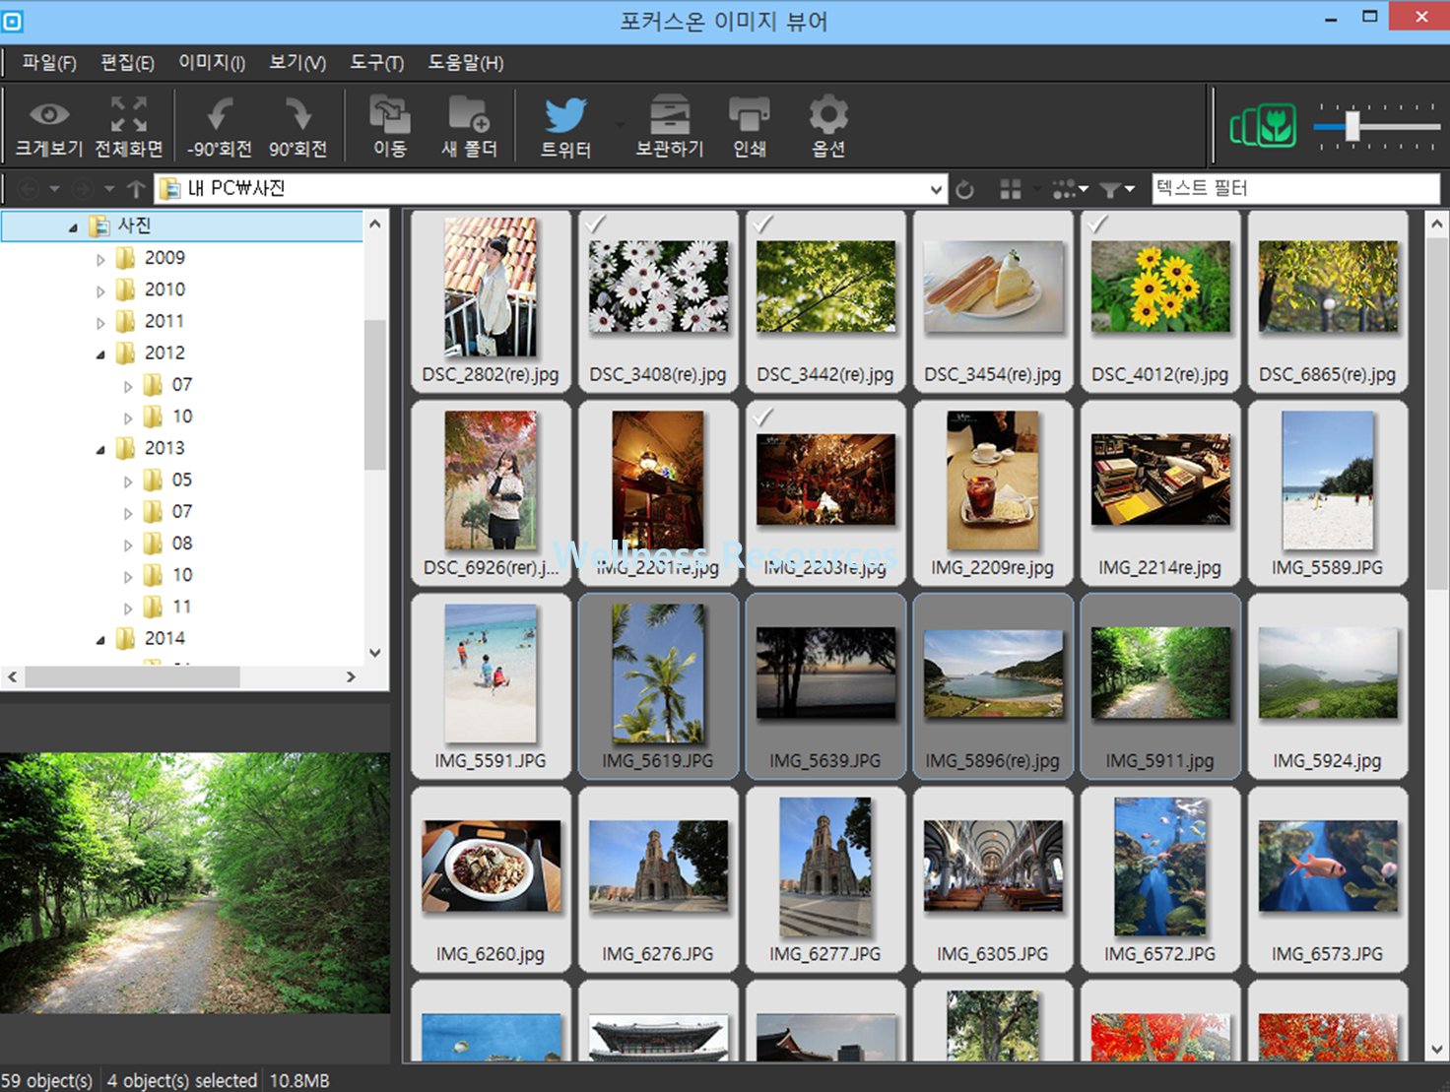Go forward with the right arrow
The height and width of the screenshot is (1092, 1450).
[x=83, y=189]
